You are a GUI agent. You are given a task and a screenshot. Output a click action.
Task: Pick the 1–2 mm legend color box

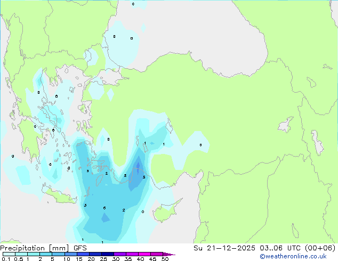point(34,254)
